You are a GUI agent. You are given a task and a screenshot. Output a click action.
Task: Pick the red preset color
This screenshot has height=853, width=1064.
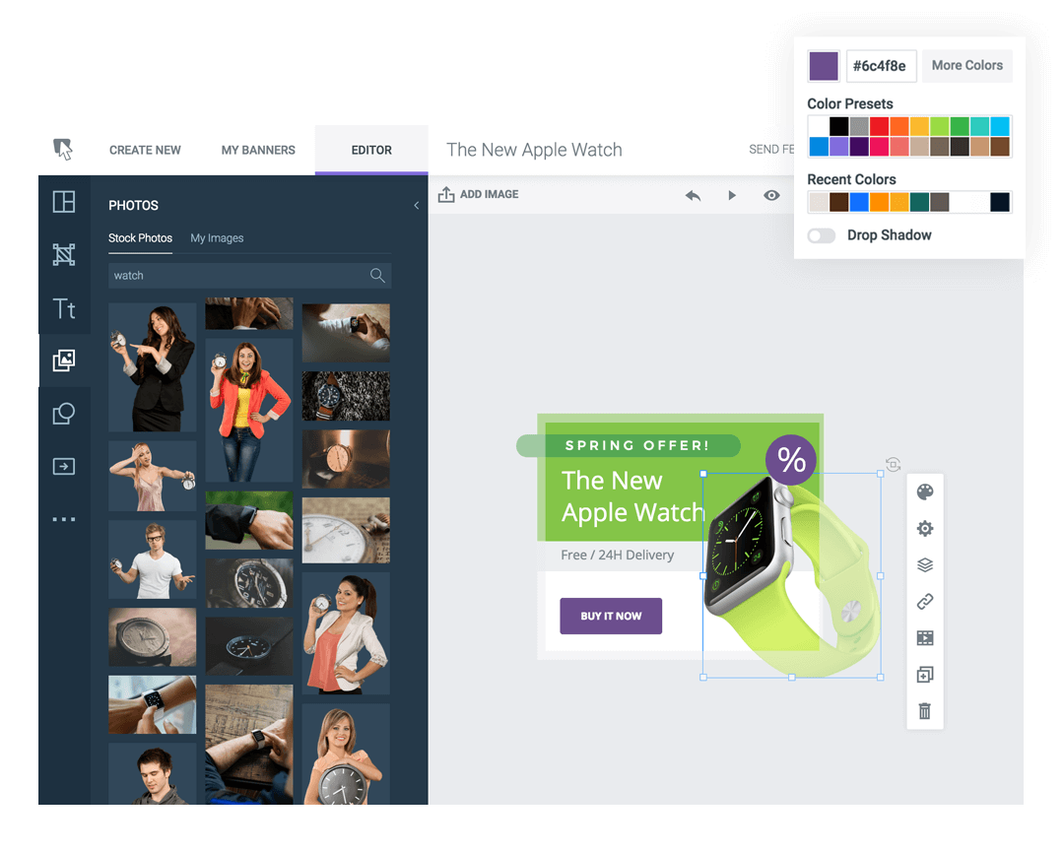tap(880, 126)
